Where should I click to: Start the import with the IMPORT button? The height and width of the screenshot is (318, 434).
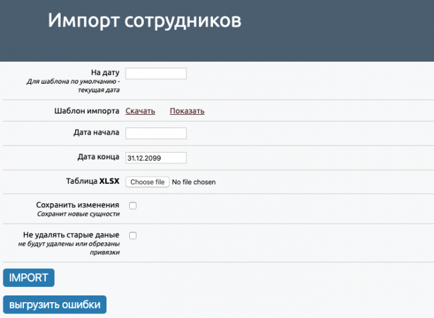click(x=29, y=278)
